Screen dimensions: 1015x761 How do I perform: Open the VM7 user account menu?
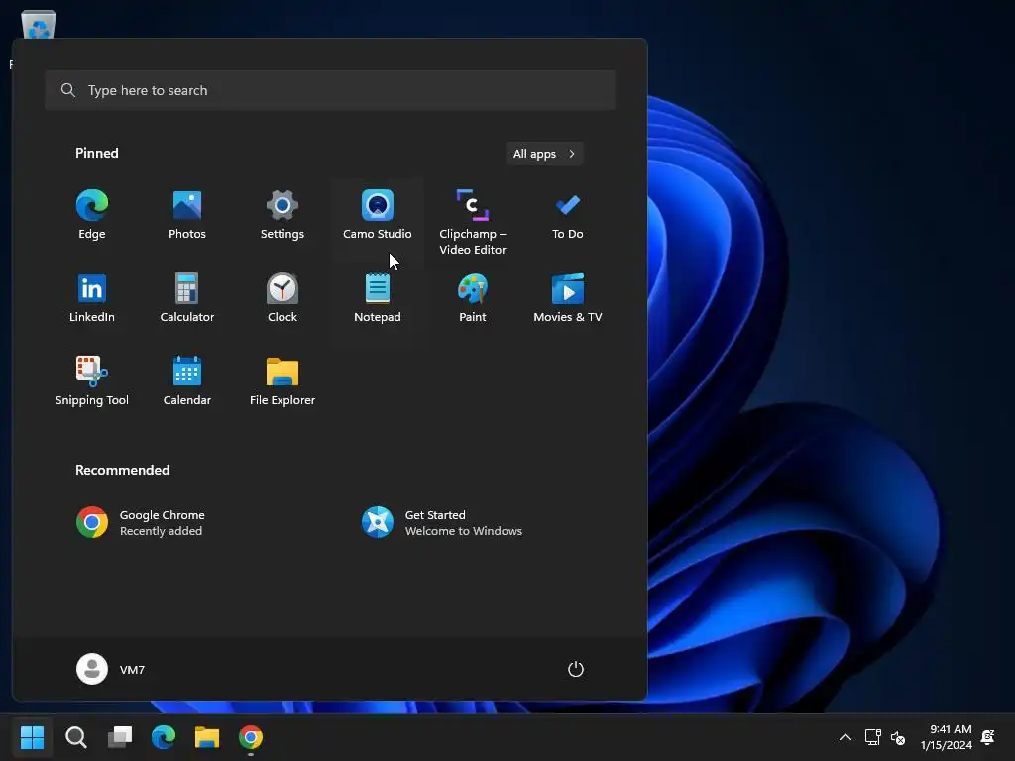pyautogui.click(x=111, y=669)
